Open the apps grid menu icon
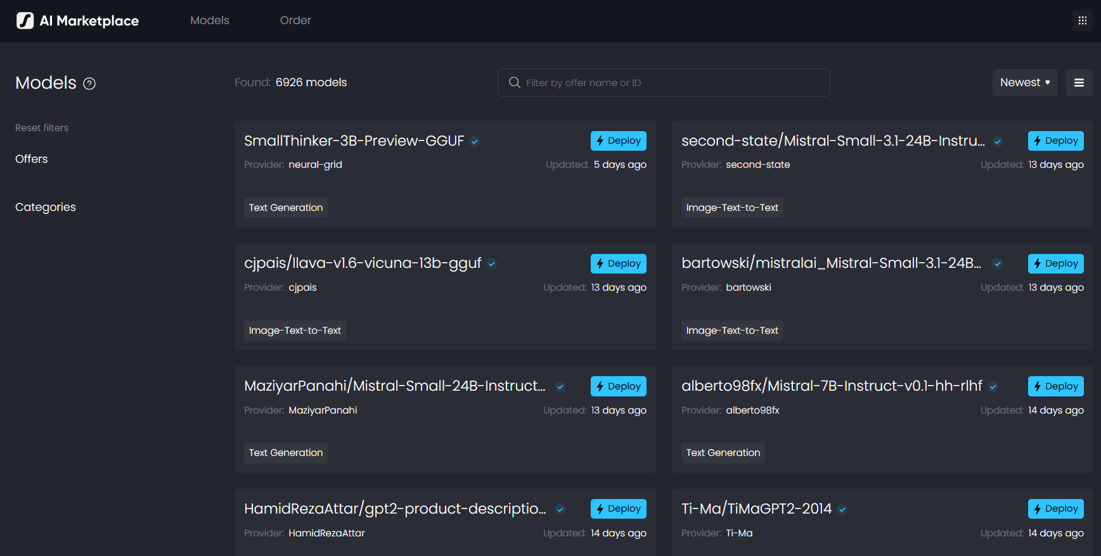The height and width of the screenshot is (556, 1101). (x=1082, y=21)
